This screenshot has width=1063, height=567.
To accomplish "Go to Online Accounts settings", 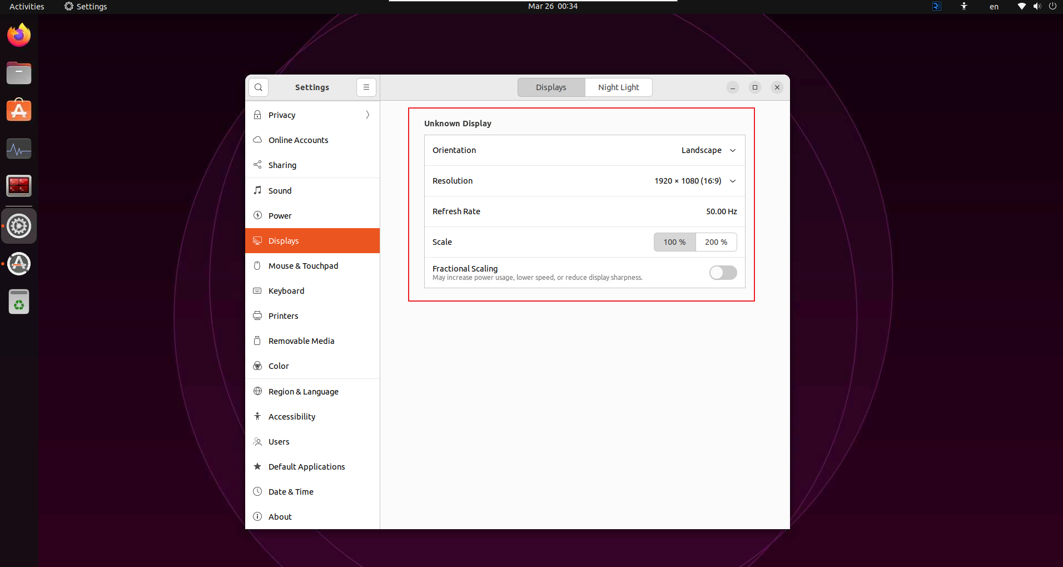I will (312, 140).
